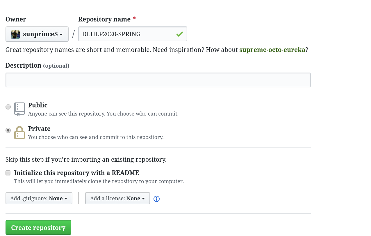Click the Private option label
Screen dimensions: 371x236
pyautogui.click(x=39, y=129)
